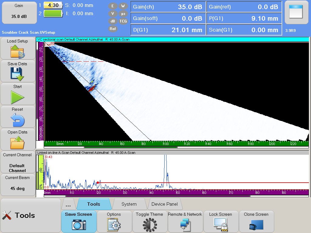Open the Current Channel selector
311x233 pixels.
point(18,163)
